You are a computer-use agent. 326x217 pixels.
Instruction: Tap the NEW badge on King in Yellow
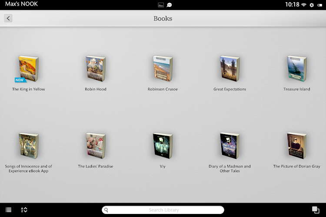pos(20,80)
